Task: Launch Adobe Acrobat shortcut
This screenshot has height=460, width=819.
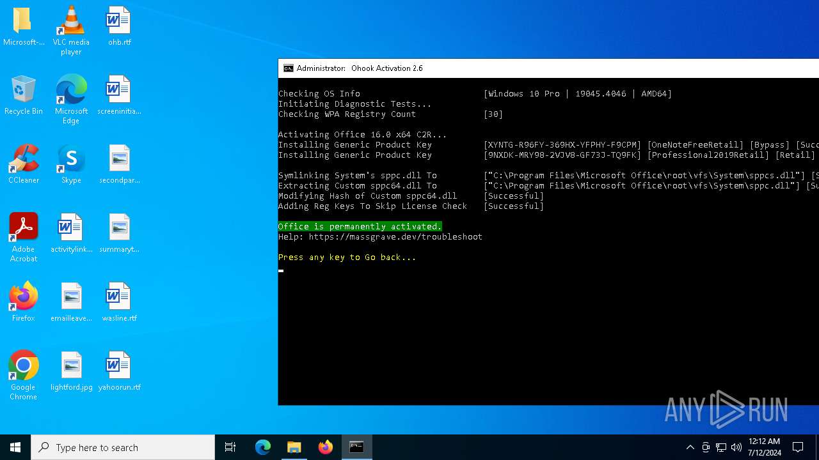Action: [24, 237]
